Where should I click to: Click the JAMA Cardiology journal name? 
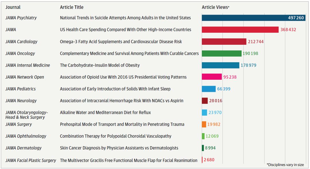point(21,42)
